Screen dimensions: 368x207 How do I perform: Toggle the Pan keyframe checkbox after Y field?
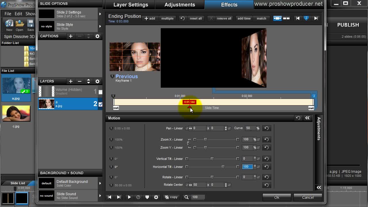[229, 128]
